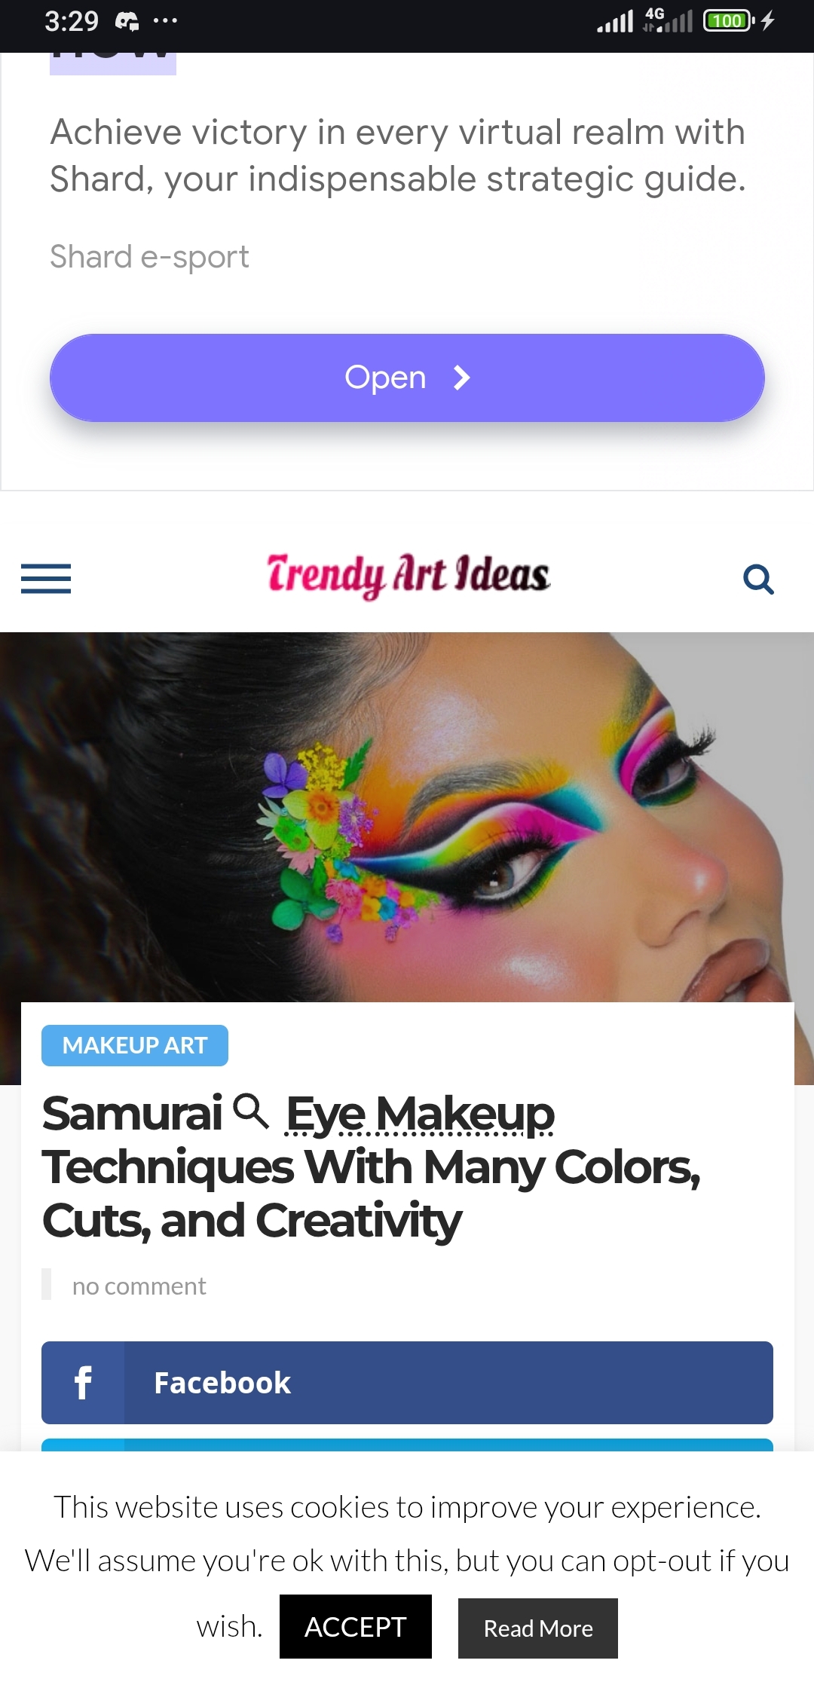This screenshot has width=814, height=1691.
Task: Tap the site search magnifier icon
Action: point(758,579)
